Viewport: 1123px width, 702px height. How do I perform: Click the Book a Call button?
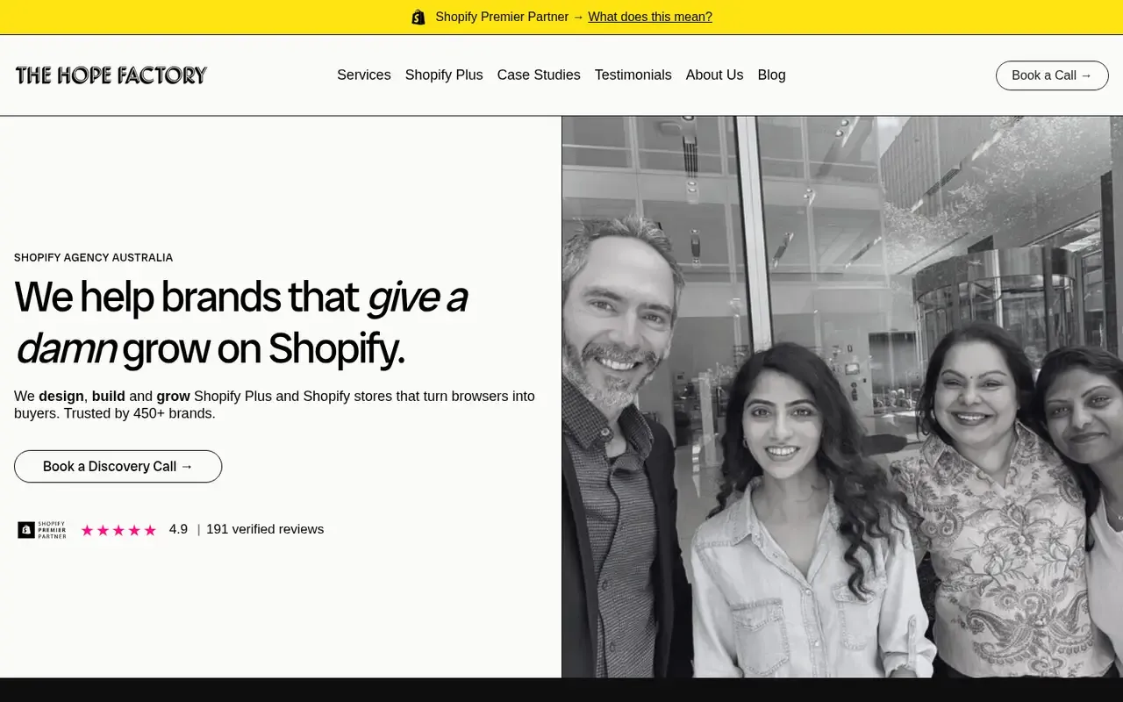point(1052,75)
